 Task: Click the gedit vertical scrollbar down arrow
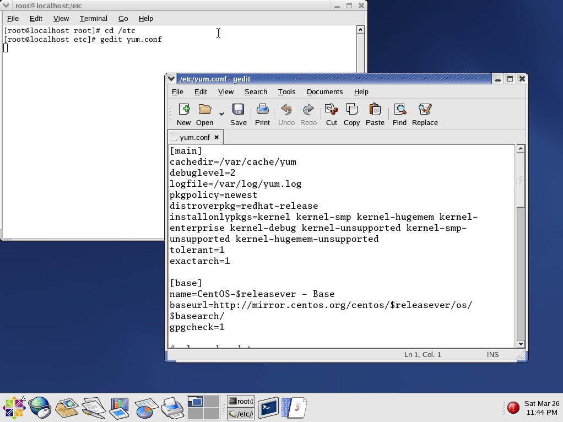pos(521,344)
